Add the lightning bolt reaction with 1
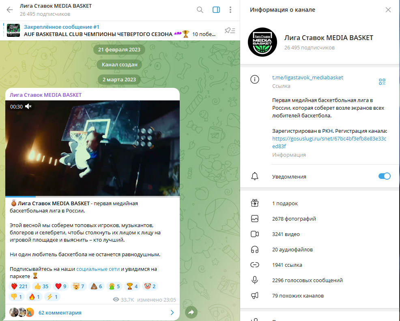The height and width of the screenshot is (321, 400). pos(52,297)
